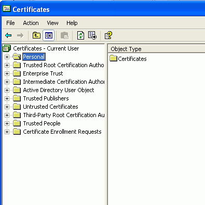Select the Trusted Publishers label
Viewport: 205px width, 205px height.
click(x=46, y=98)
